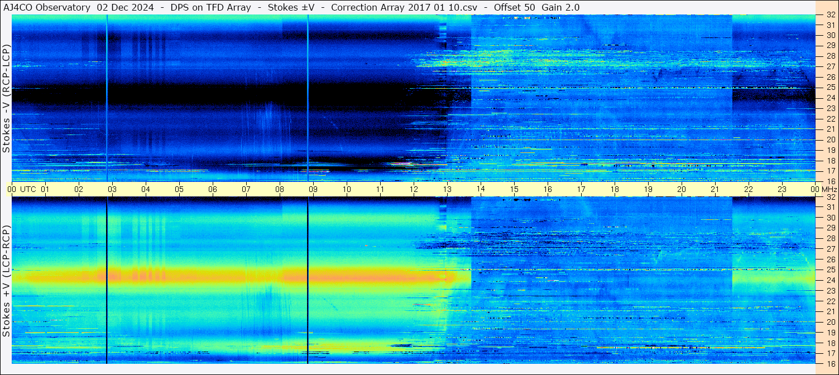
Task: Select the 06 hour mark on time axis
Action: (213, 189)
